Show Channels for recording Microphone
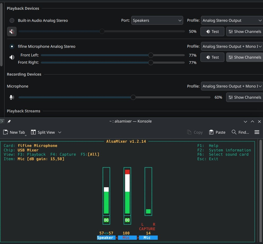Viewport: 263px width, 244px height. click(x=245, y=97)
